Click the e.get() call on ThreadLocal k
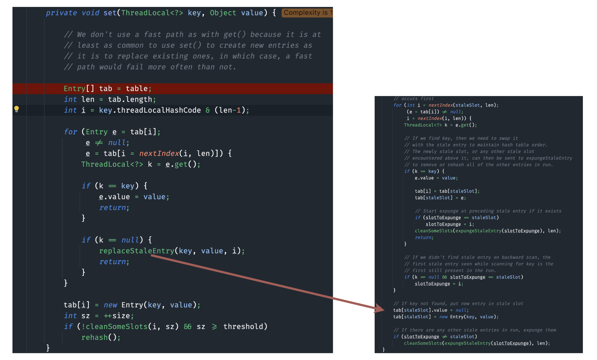The image size is (597, 360). (181, 164)
